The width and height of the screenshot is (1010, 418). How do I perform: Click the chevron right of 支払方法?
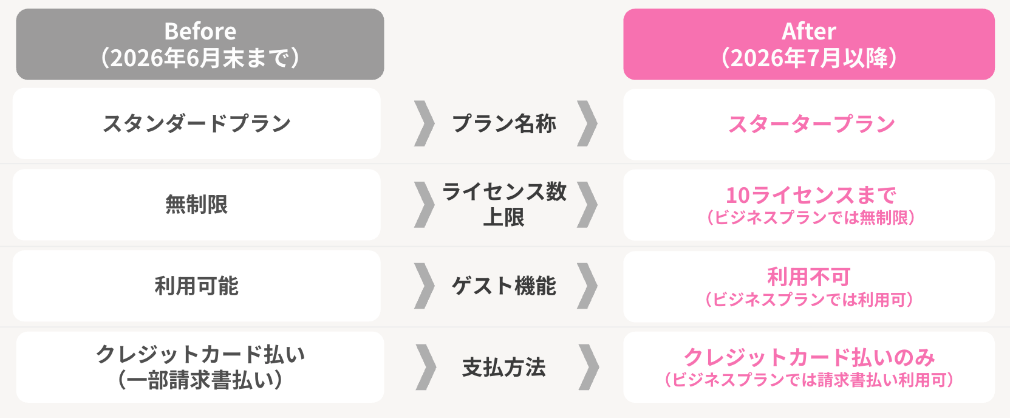click(x=589, y=367)
